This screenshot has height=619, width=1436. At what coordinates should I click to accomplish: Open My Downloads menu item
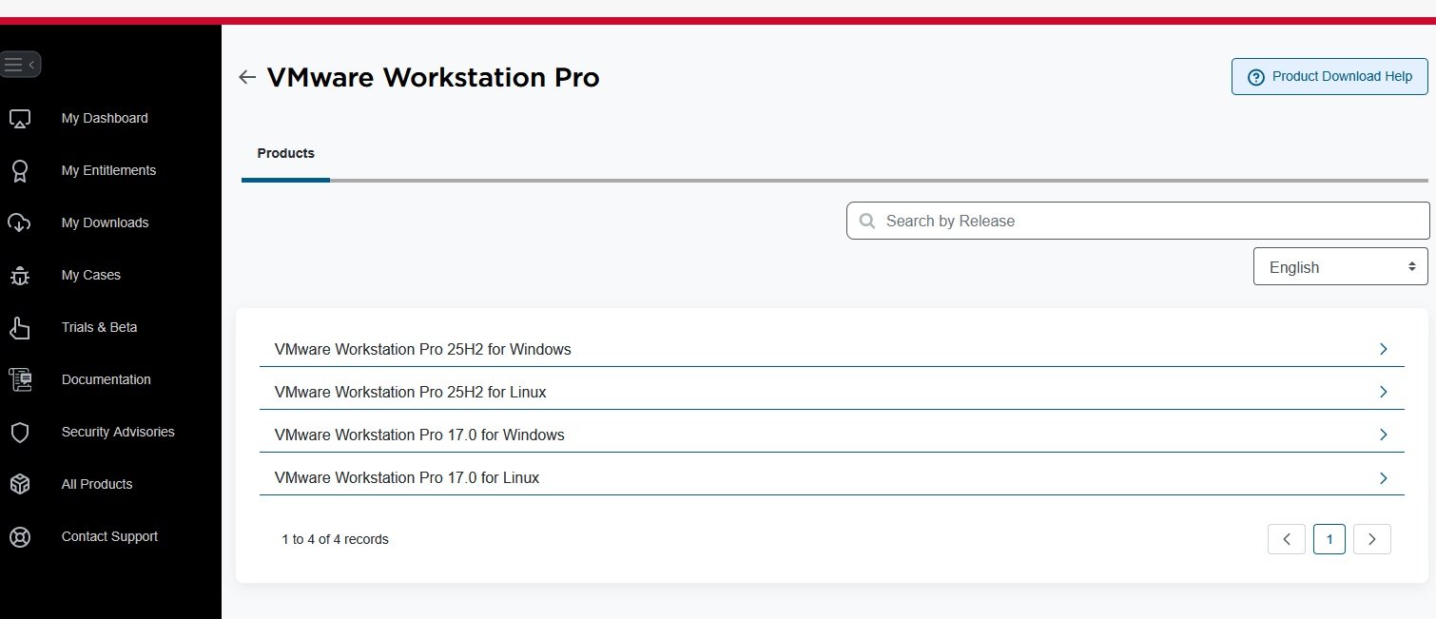click(105, 222)
